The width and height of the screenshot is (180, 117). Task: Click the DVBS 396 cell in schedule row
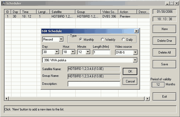point(109,16)
